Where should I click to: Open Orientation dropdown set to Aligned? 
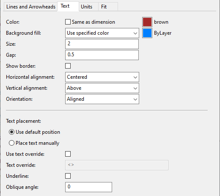click(x=102, y=99)
